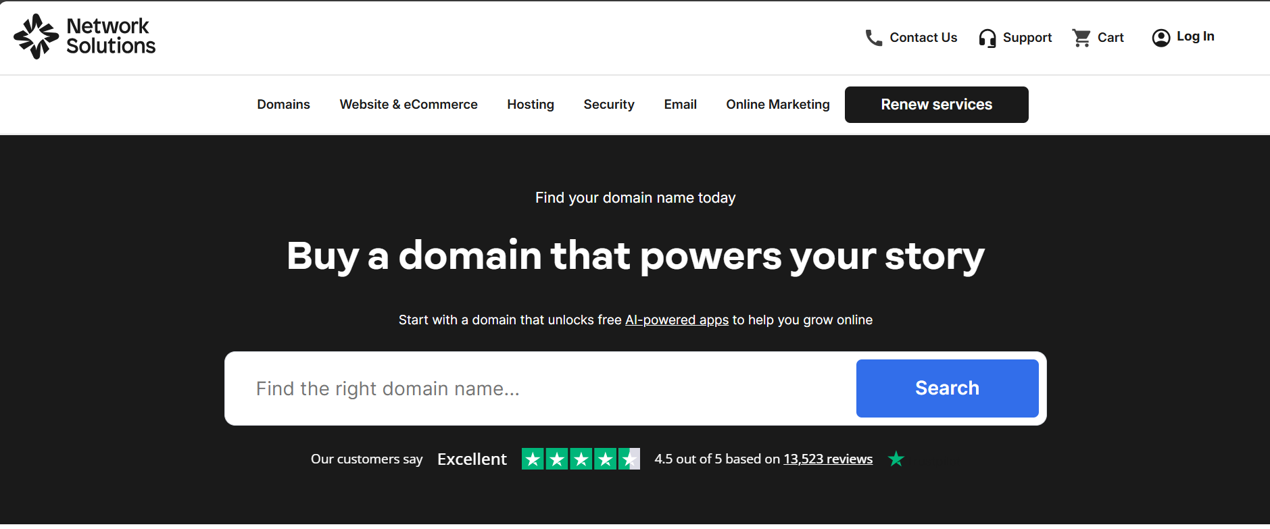Click the Renew services button

[x=937, y=105]
